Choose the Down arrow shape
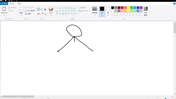This screenshot has height=99, width=176. 57,13
